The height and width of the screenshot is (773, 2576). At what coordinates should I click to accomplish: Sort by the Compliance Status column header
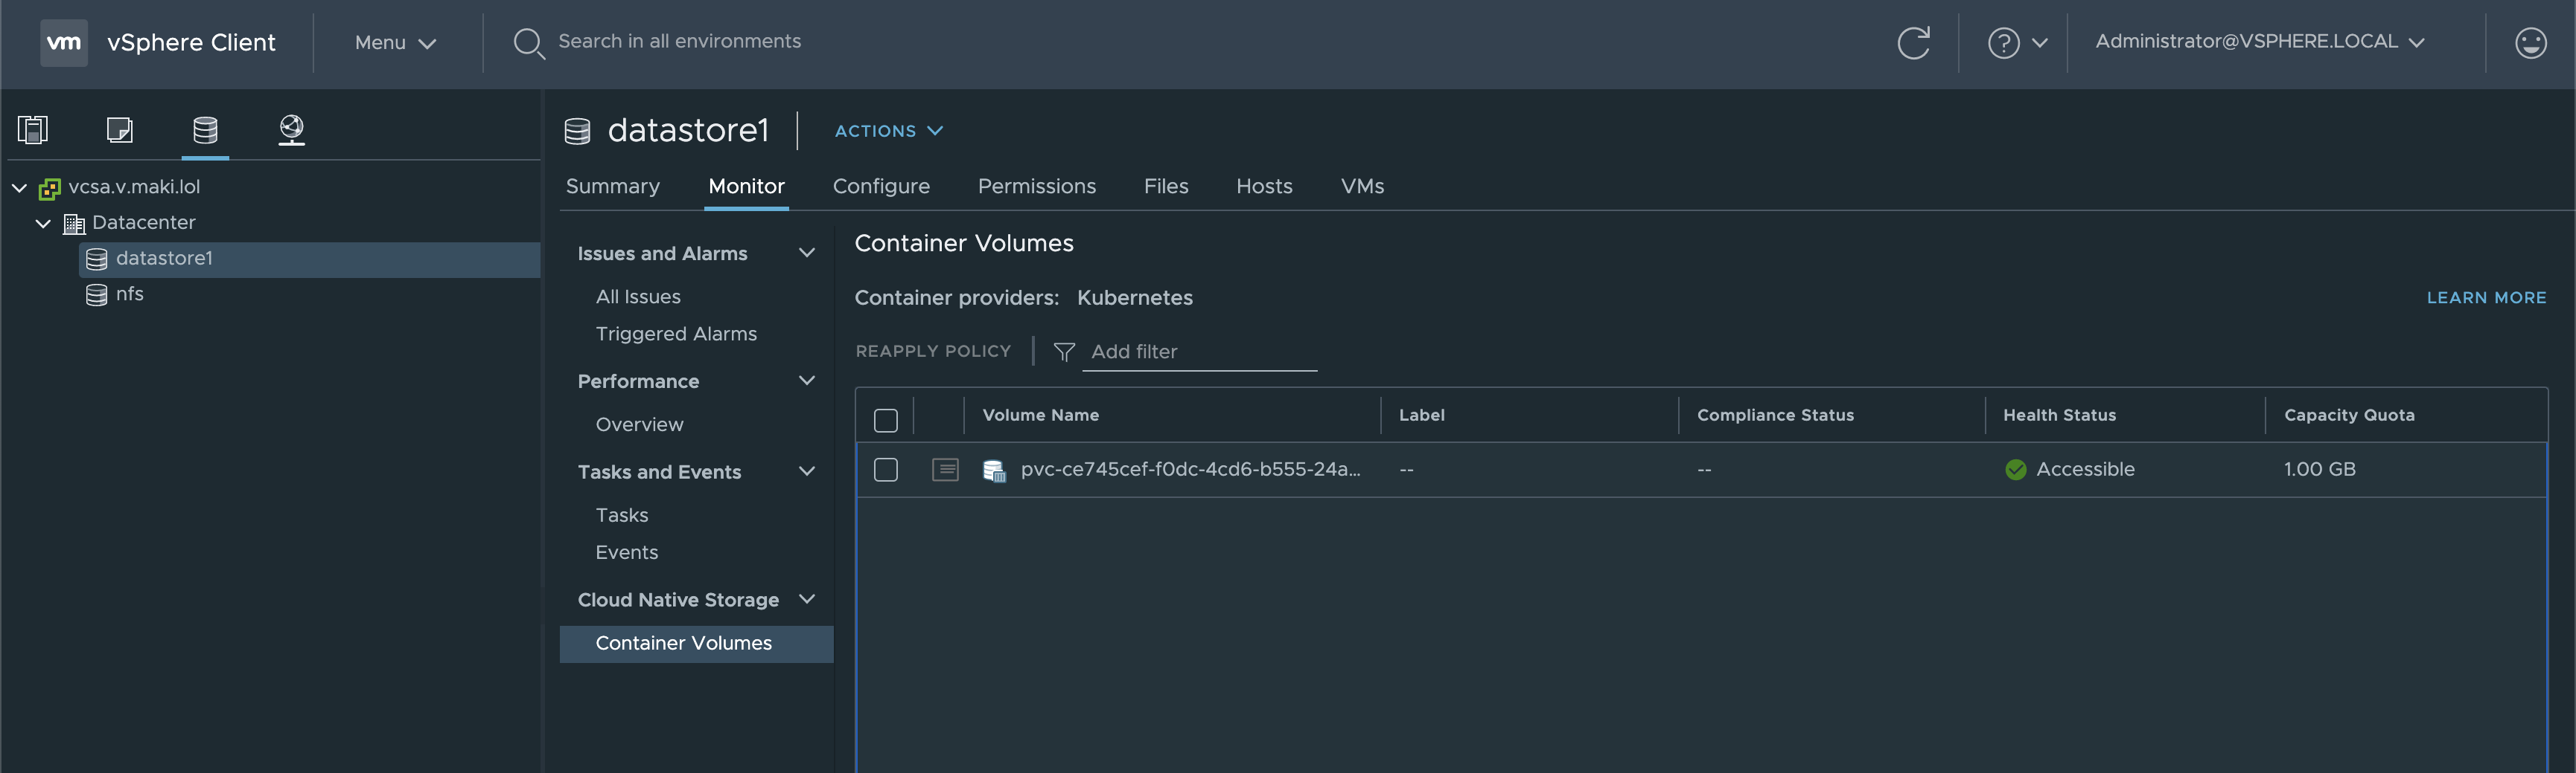(x=1775, y=415)
